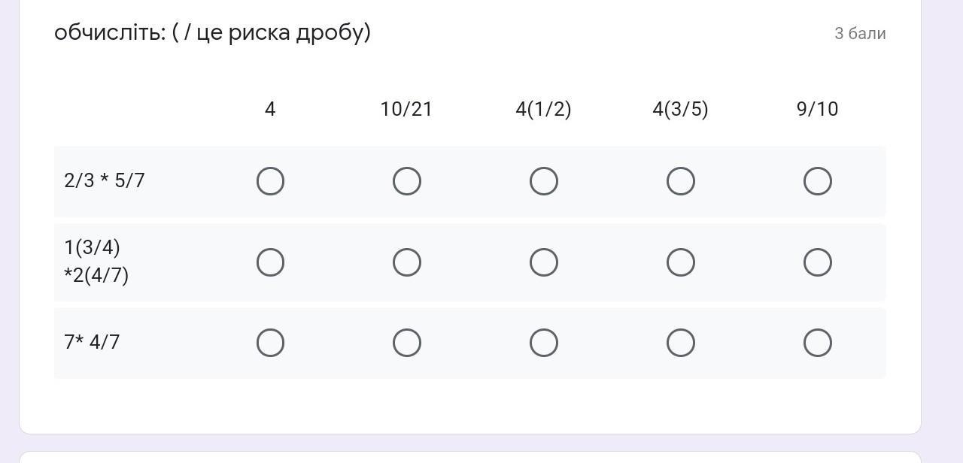Select 4 for row 1(3/4)*2(4/7)
Screen dimensions: 963x463
tap(270, 262)
